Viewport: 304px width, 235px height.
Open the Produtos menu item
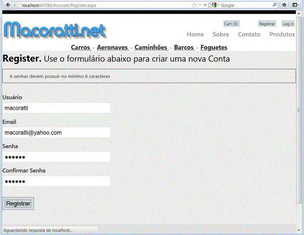tap(282, 34)
